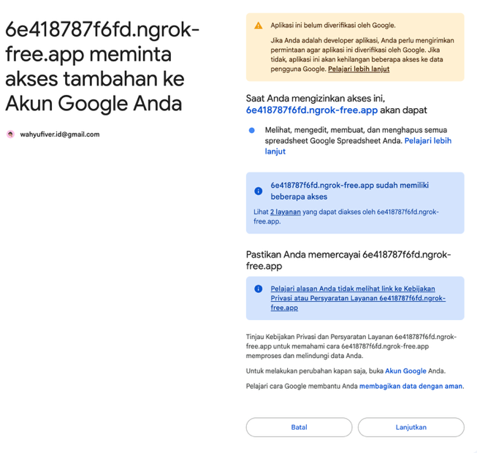Open the 'Akun Google' link
Image resolution: width=477 pixels, height=453 pixels.
[x=405, y=371]
